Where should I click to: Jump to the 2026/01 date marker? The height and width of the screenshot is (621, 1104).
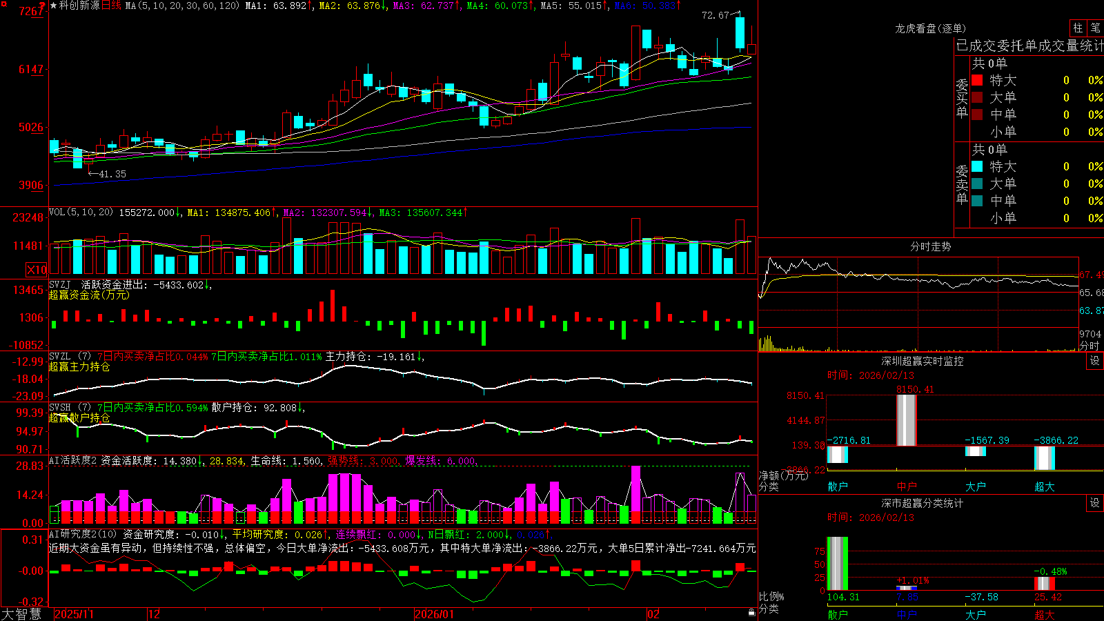click(434, 614)
